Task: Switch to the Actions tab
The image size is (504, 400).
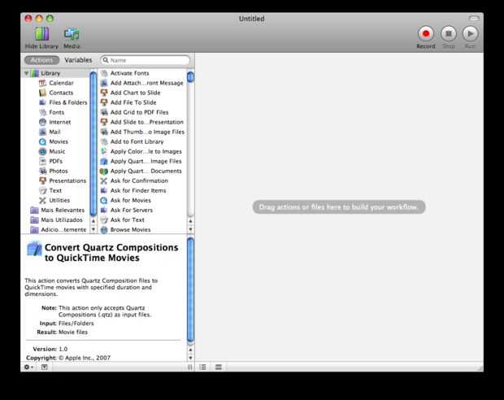Action: coord(41,60)
